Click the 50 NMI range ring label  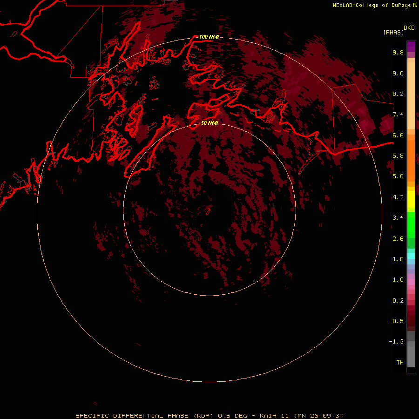[209, 123]
